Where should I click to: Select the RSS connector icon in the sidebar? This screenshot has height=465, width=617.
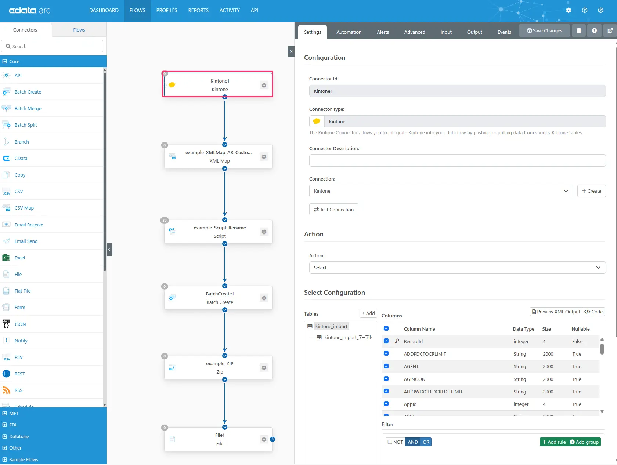[x=6, y=390]
